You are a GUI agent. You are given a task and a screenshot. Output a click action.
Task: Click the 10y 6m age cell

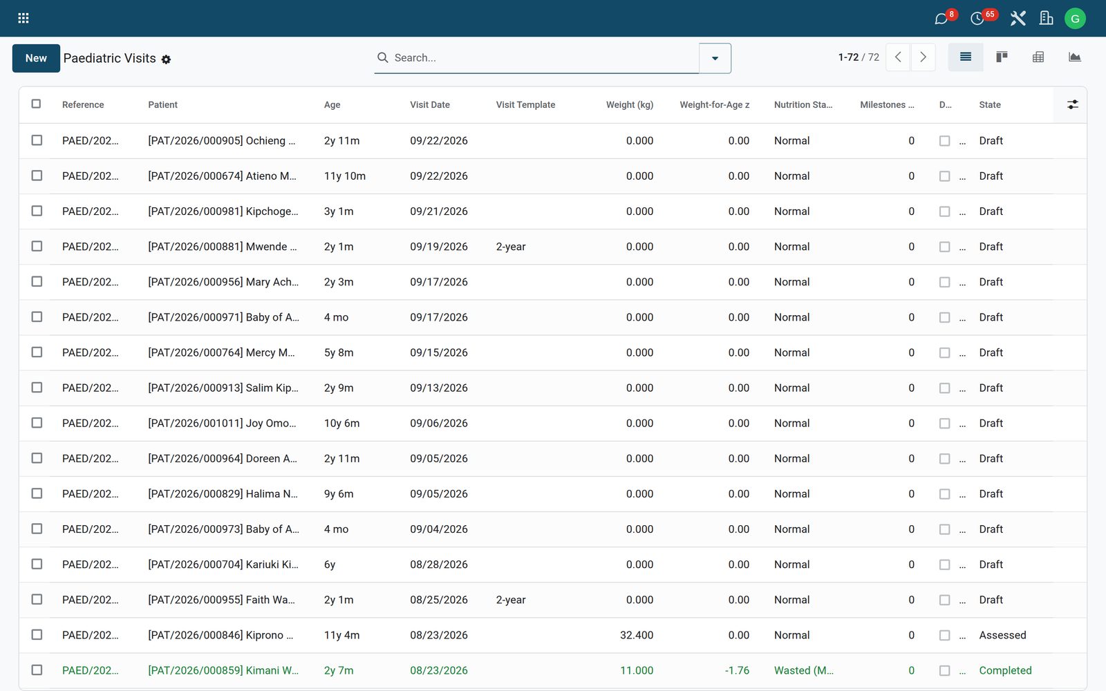click(x=341, y=423)
